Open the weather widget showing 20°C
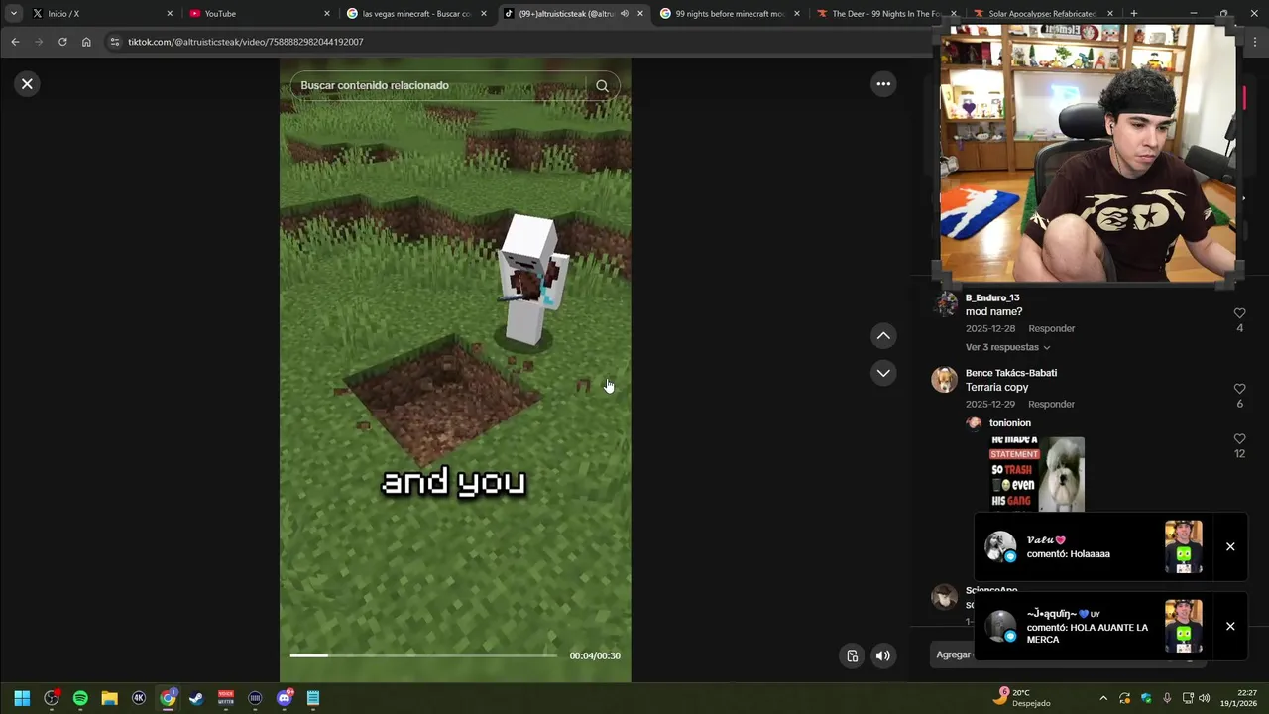Image resolution: width=1269 pixels, height=714 pixels. pos(1023,698)
